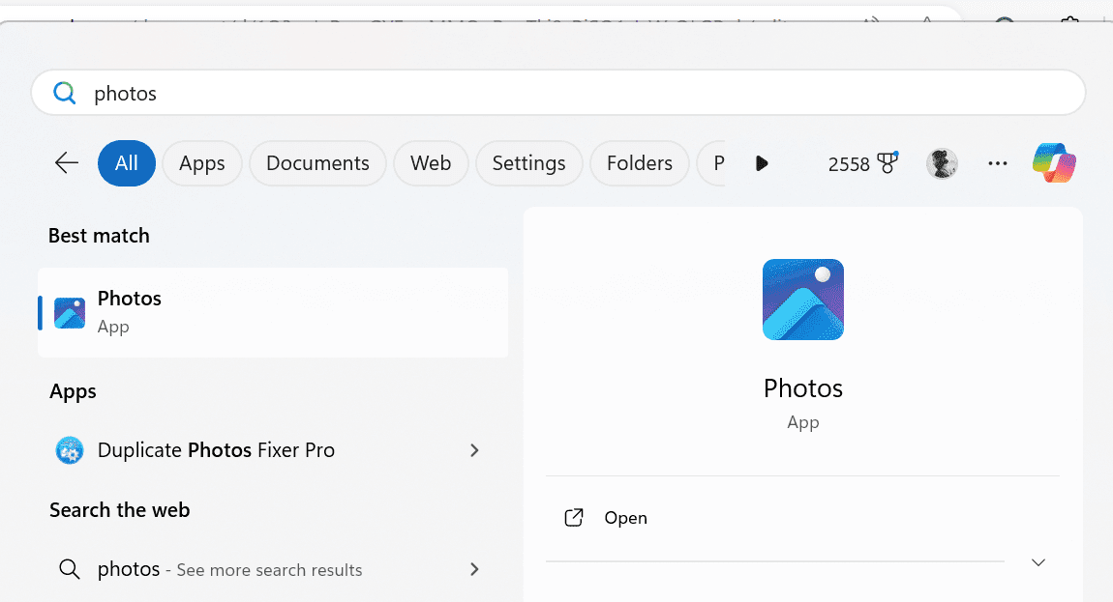The image size is (1113, 602).
Task: Switch to the Folders filter tab
Action: click(x=640, y=163)
